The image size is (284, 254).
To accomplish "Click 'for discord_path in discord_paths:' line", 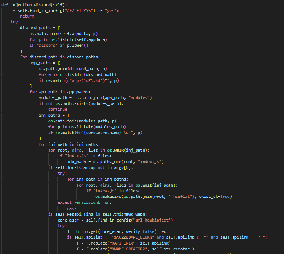I will 60,57.
